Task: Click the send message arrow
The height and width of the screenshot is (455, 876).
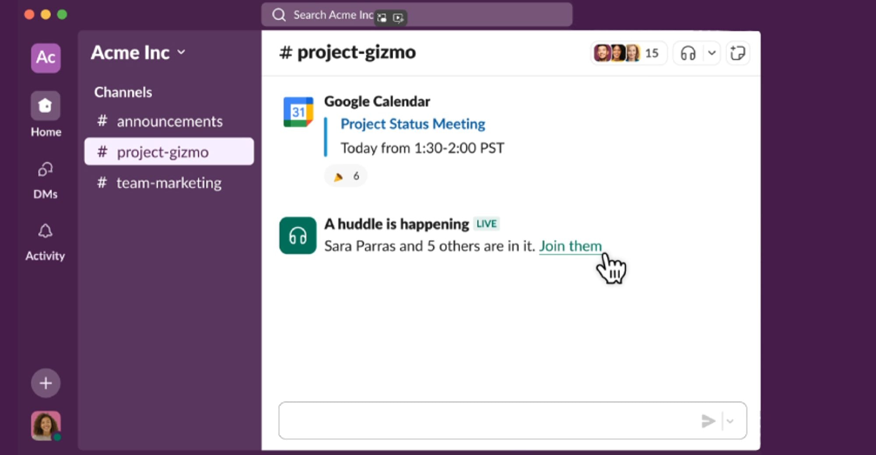Action: pos(708,421)
